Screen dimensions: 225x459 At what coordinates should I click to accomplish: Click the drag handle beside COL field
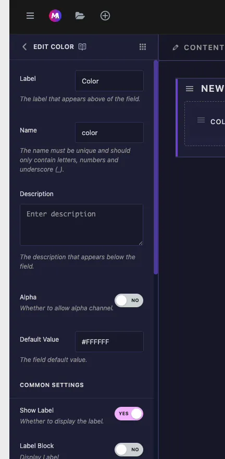tap(201, 120)
